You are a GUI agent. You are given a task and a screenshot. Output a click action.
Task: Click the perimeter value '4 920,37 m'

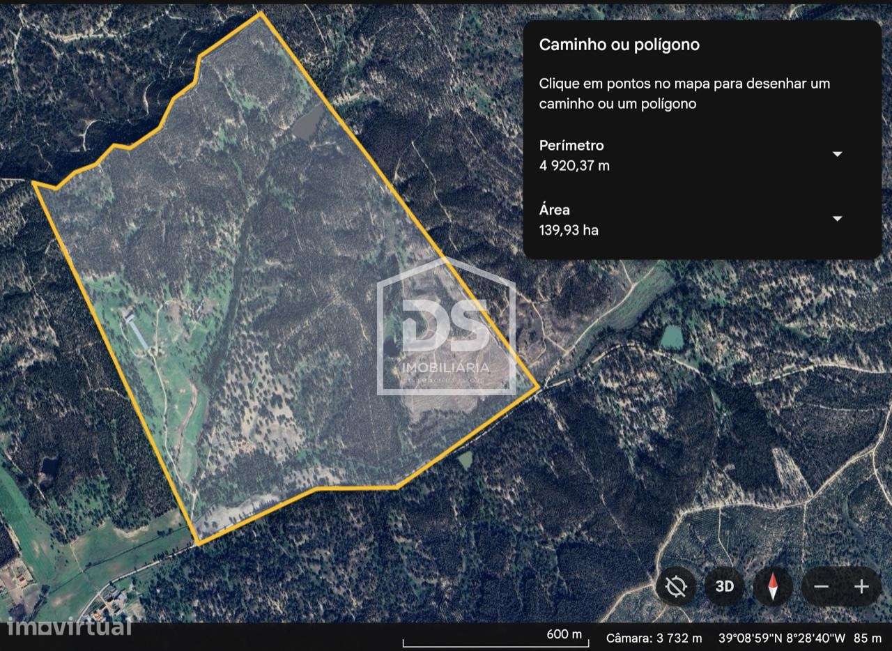click(574, 166)
